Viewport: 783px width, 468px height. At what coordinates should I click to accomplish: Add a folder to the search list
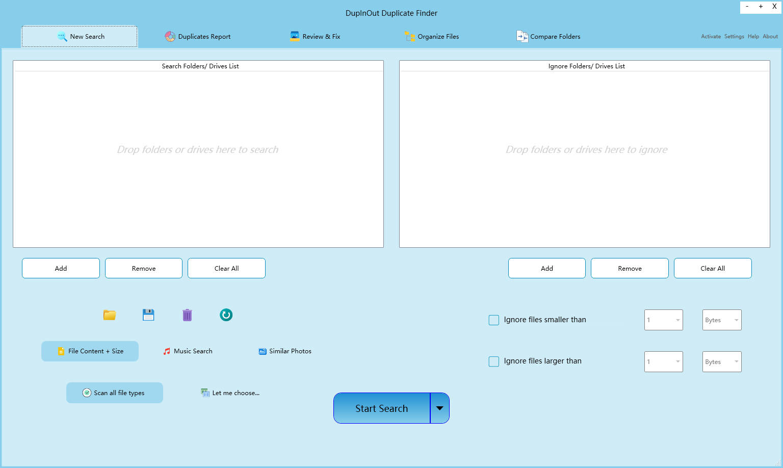(x=61, y=268)
